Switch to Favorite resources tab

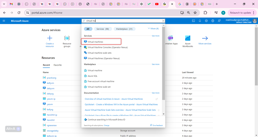58,65
